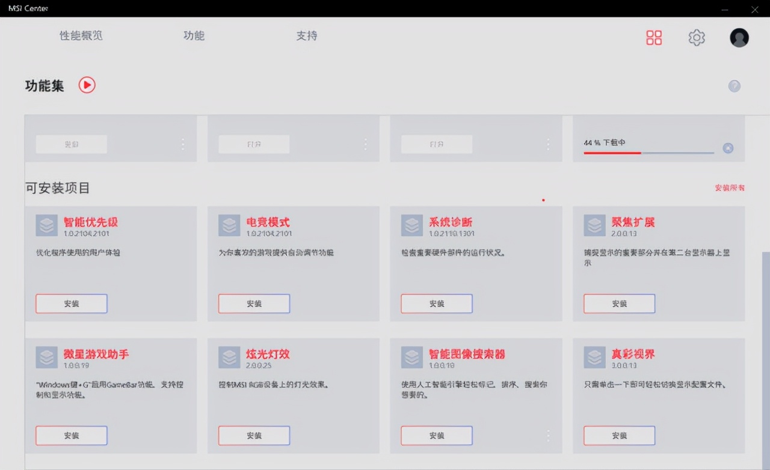The width and height of the screenshot is (770, 470).
Task: Install the 智能图像搜索器 feature
Action: pos(437,436)
